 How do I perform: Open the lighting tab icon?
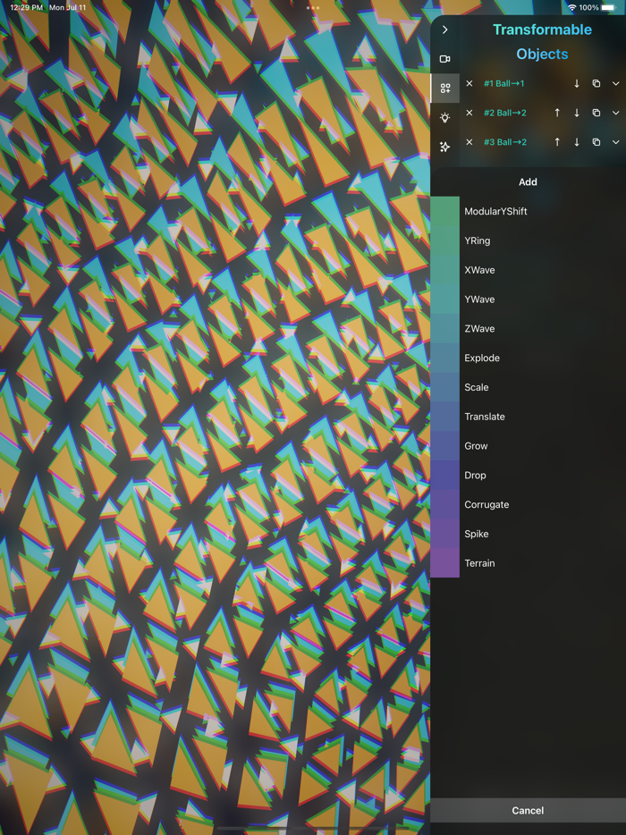click(444, 118)
